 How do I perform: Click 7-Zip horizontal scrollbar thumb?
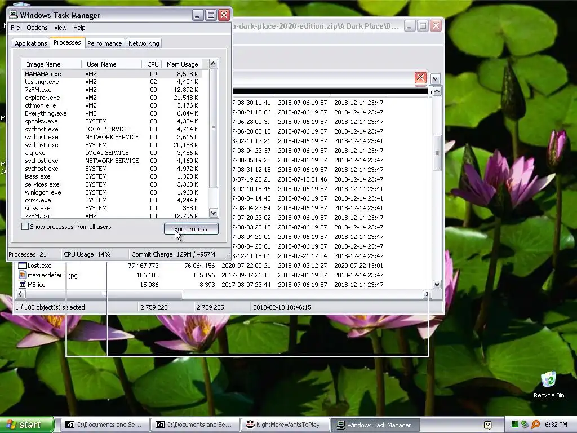coord(104,294)
